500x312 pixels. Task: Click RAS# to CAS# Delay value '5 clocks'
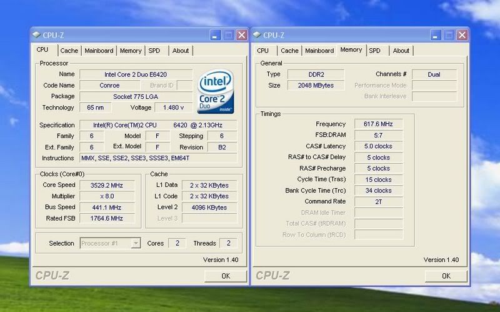[379, 158]
